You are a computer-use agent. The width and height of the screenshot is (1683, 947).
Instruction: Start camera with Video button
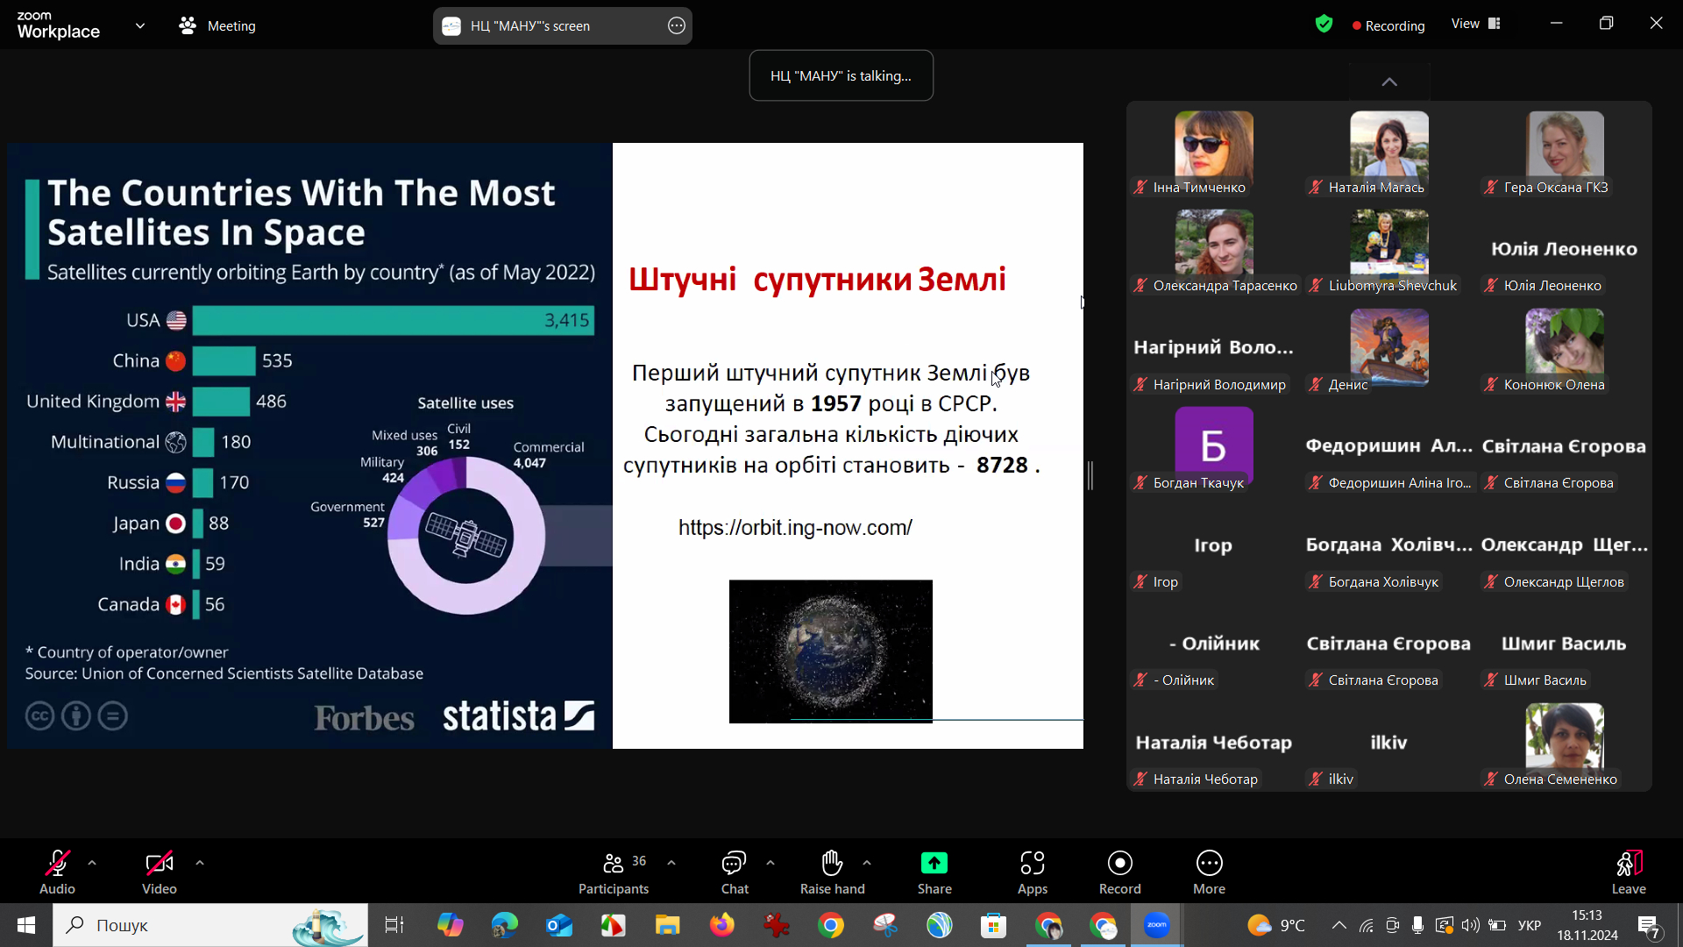pyautogui.click(x=159, y=872)
